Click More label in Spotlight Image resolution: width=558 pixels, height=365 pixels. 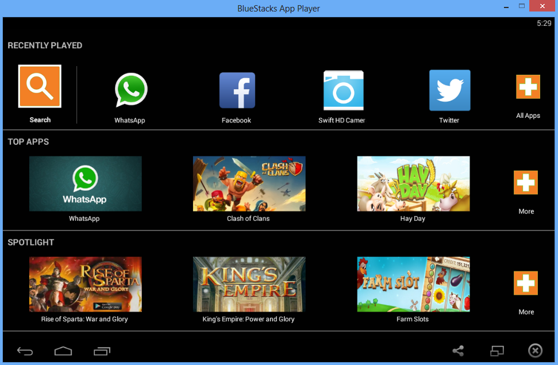(526, 312)
